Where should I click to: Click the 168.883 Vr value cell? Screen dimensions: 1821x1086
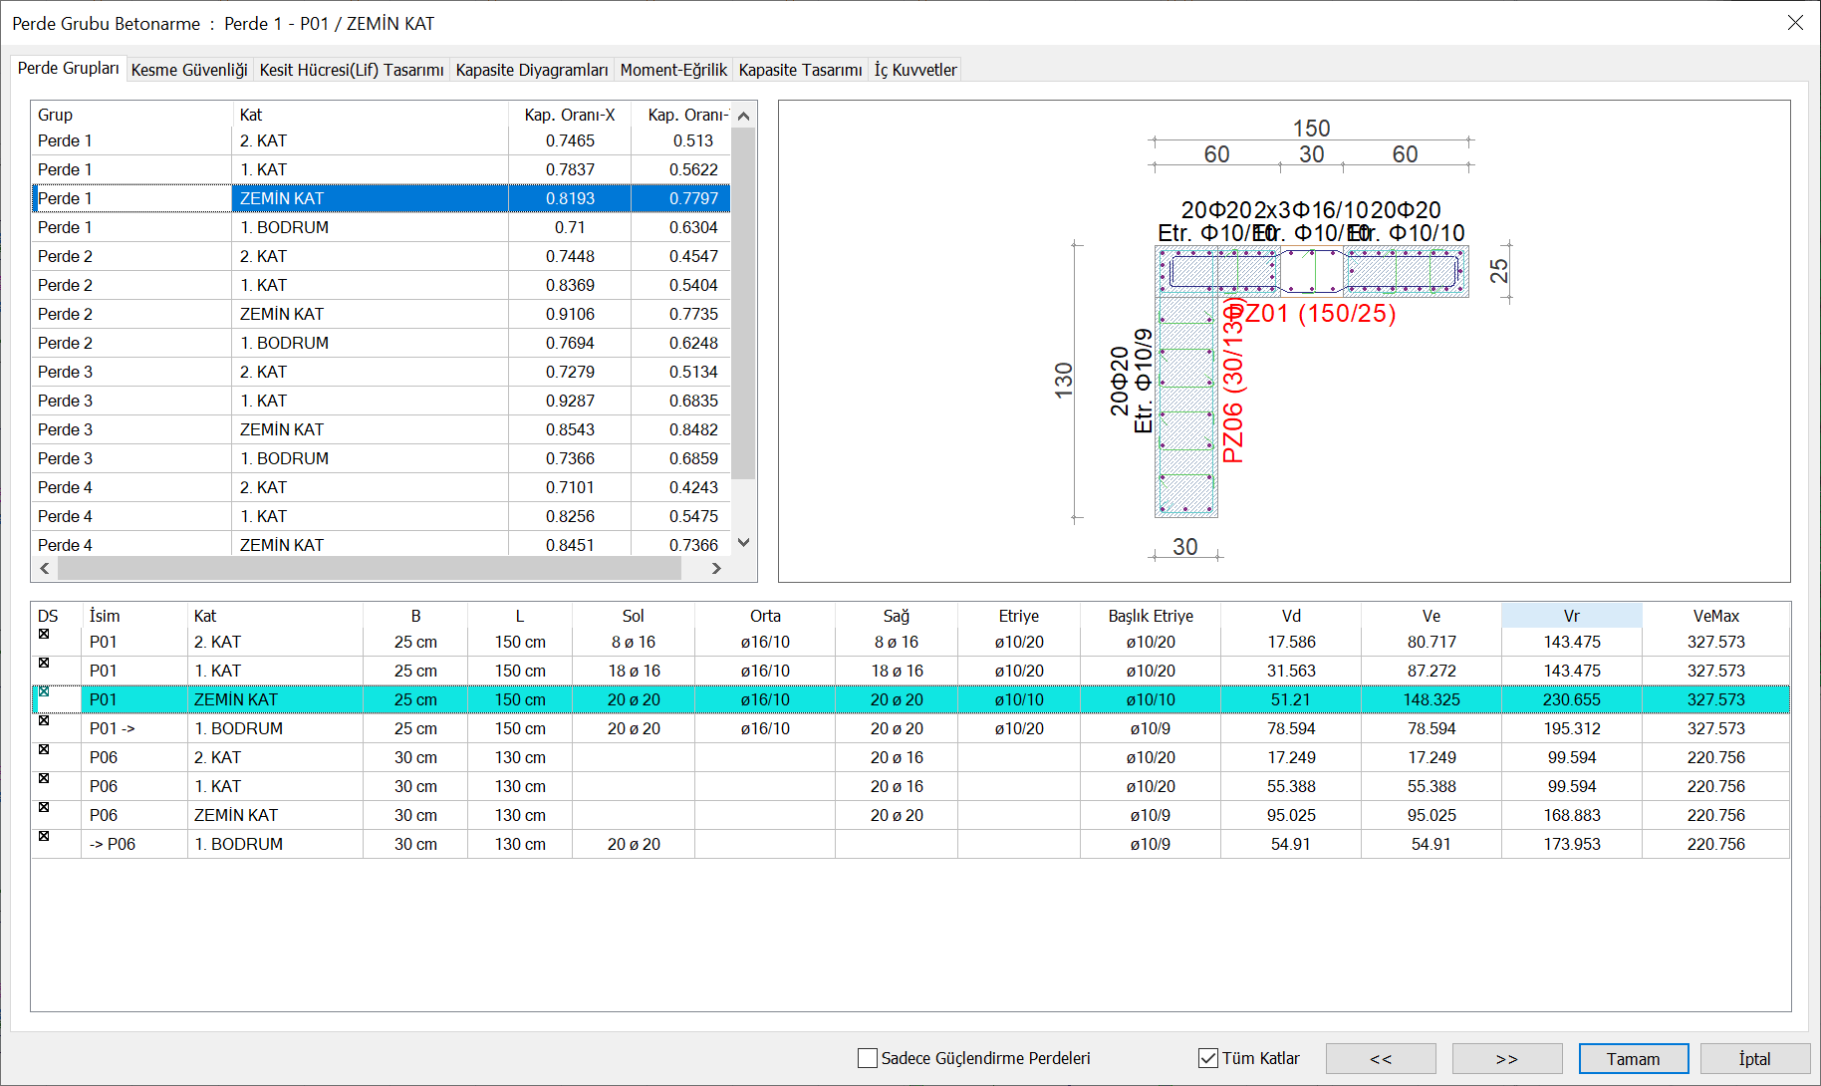point(1572,815)
